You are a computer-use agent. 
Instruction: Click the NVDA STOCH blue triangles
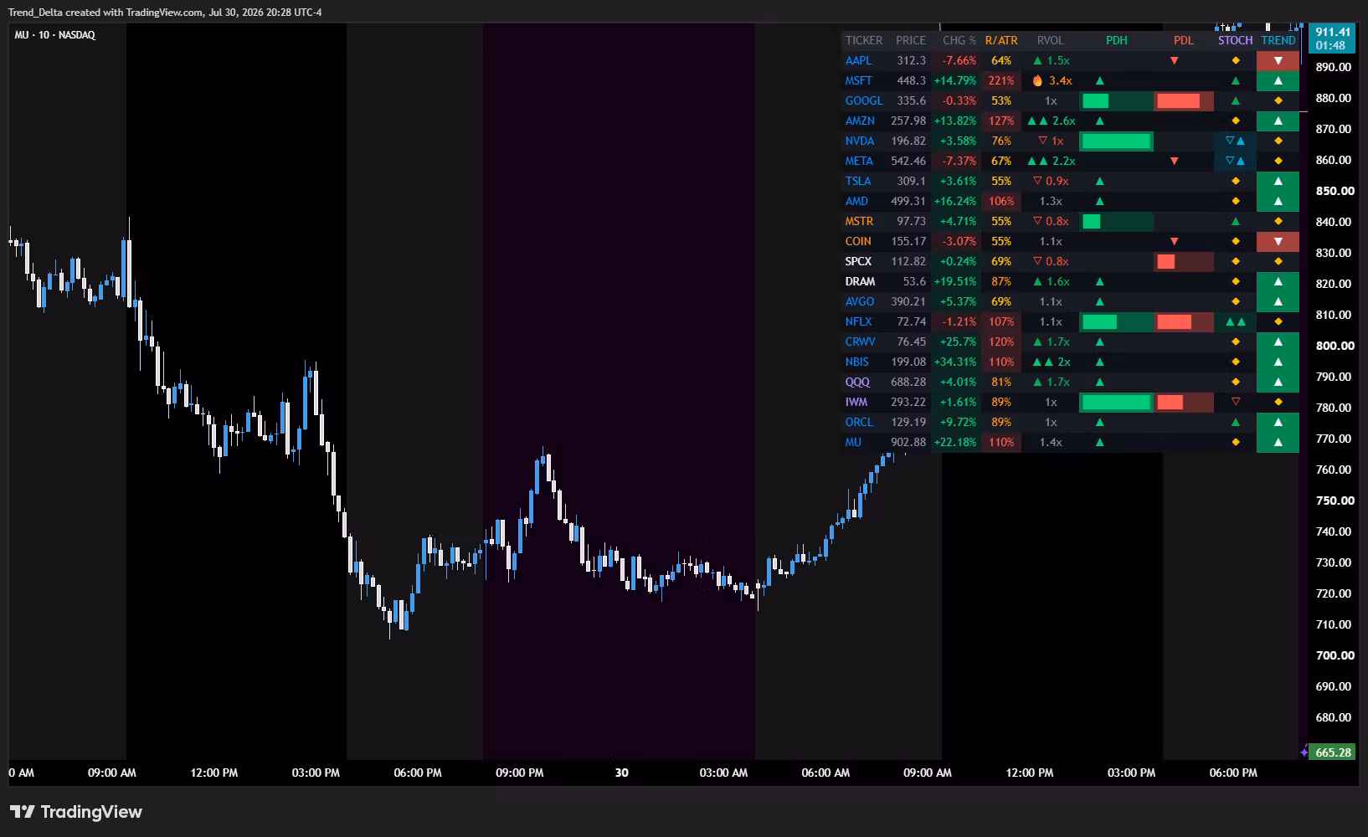pos(1235,141)
